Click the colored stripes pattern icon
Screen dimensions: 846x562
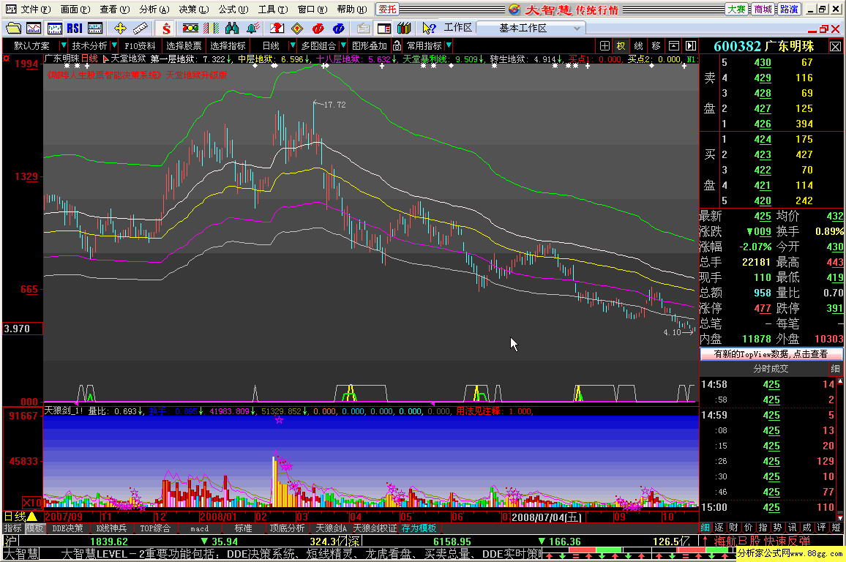[x=211, y=28]
